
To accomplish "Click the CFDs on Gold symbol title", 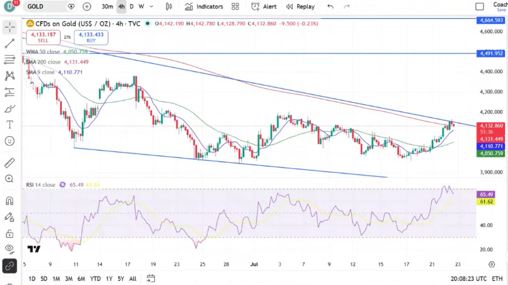I will (x=87, y=24).
